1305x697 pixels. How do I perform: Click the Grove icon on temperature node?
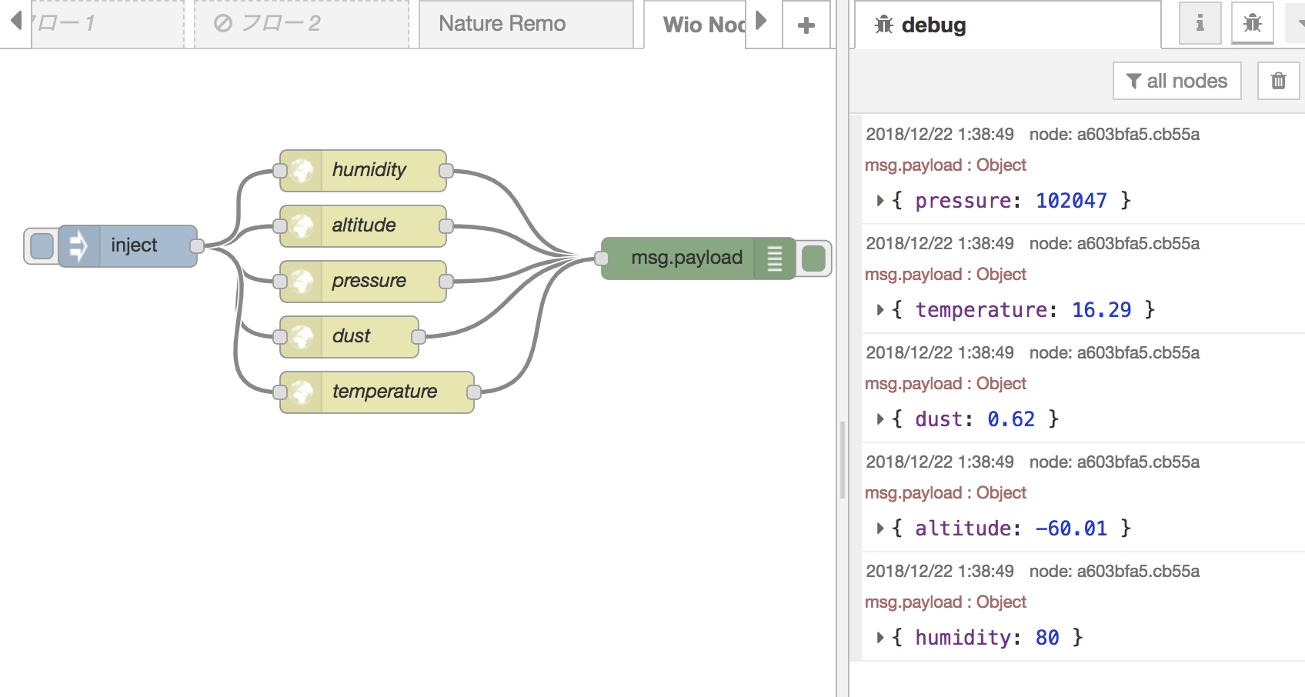pos(302,392)
